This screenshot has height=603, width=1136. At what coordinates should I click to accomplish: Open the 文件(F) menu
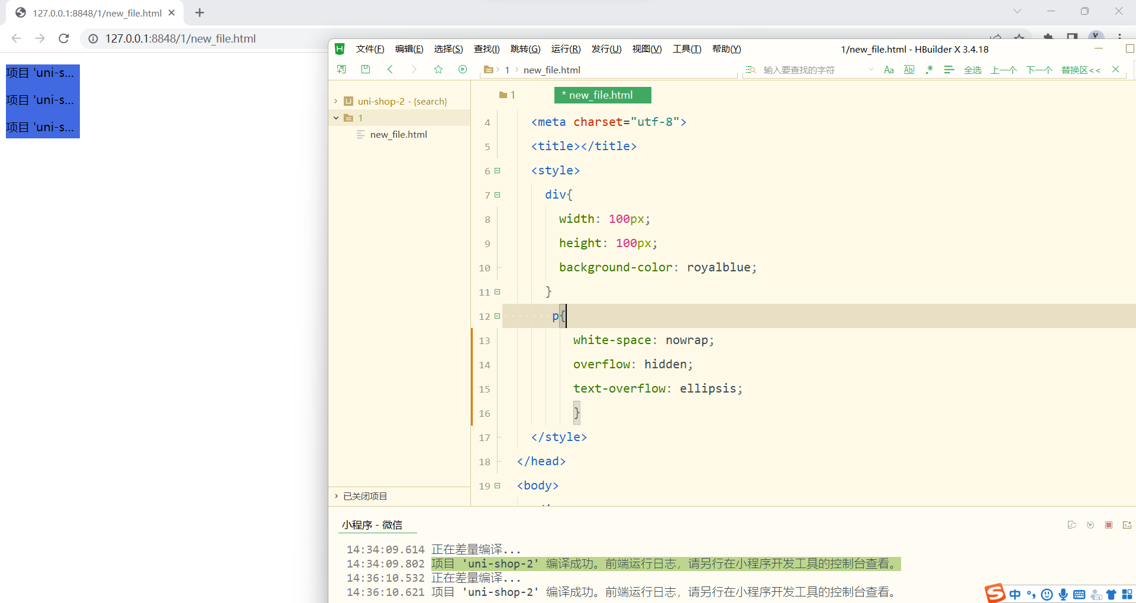[x=370, y=49]
